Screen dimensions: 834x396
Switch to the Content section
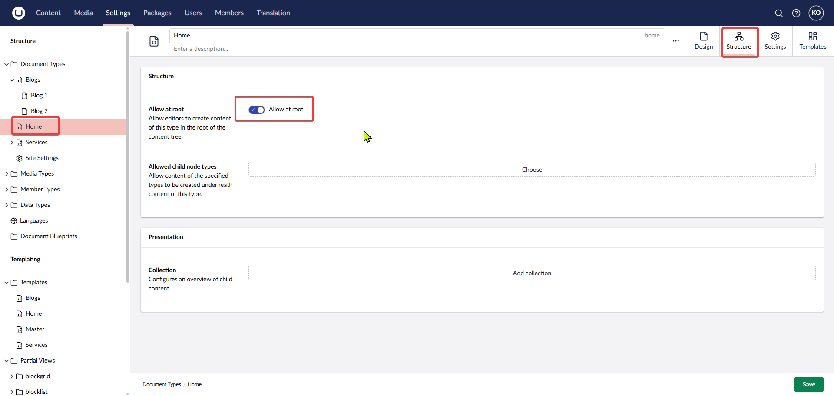48,13
